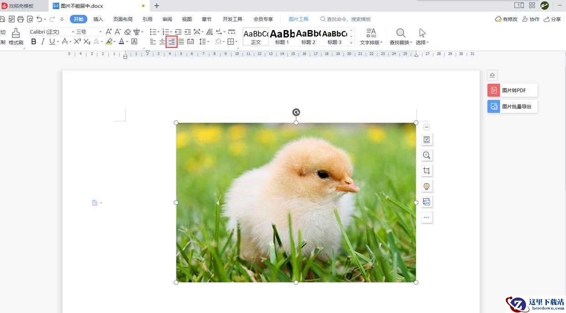Click the 图片转PDF button

tap(512, 90)
